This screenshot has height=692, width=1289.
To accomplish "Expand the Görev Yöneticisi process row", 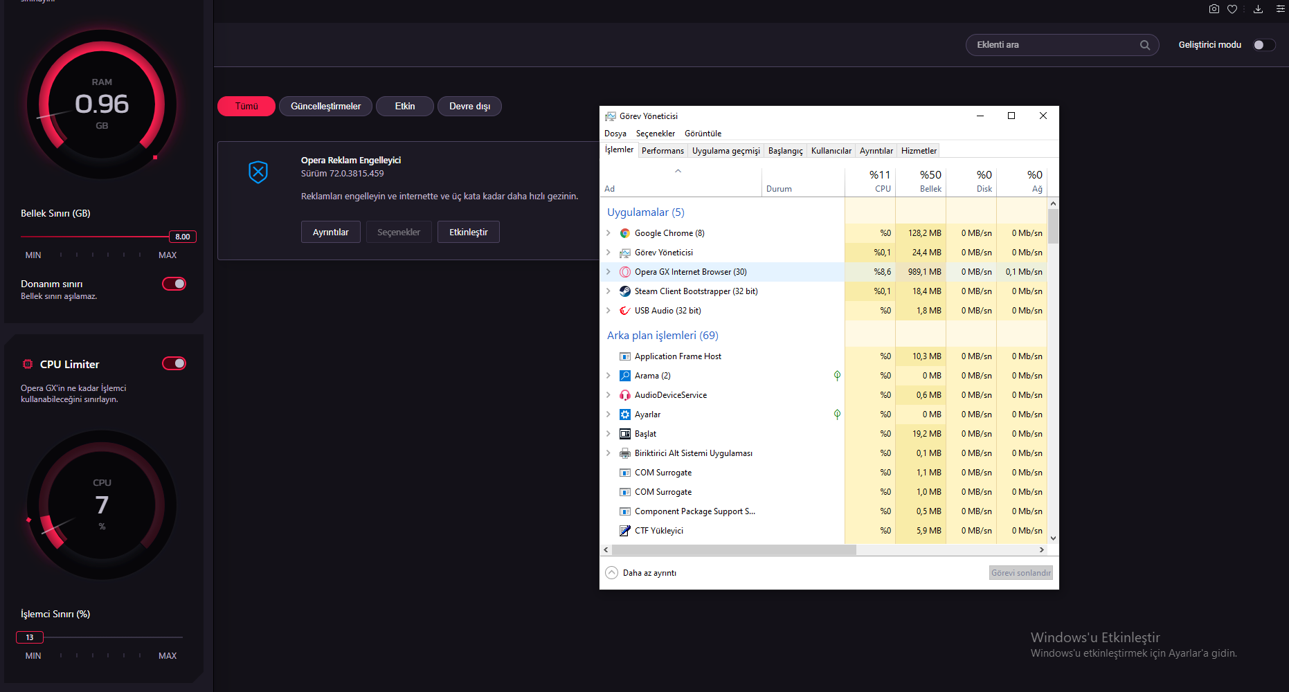I will tap(609, 253).
